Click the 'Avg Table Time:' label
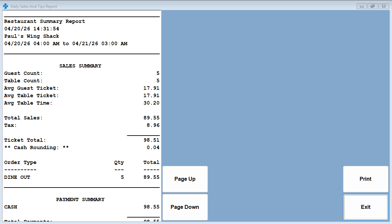Screen dimensions: 392x224 28,103
